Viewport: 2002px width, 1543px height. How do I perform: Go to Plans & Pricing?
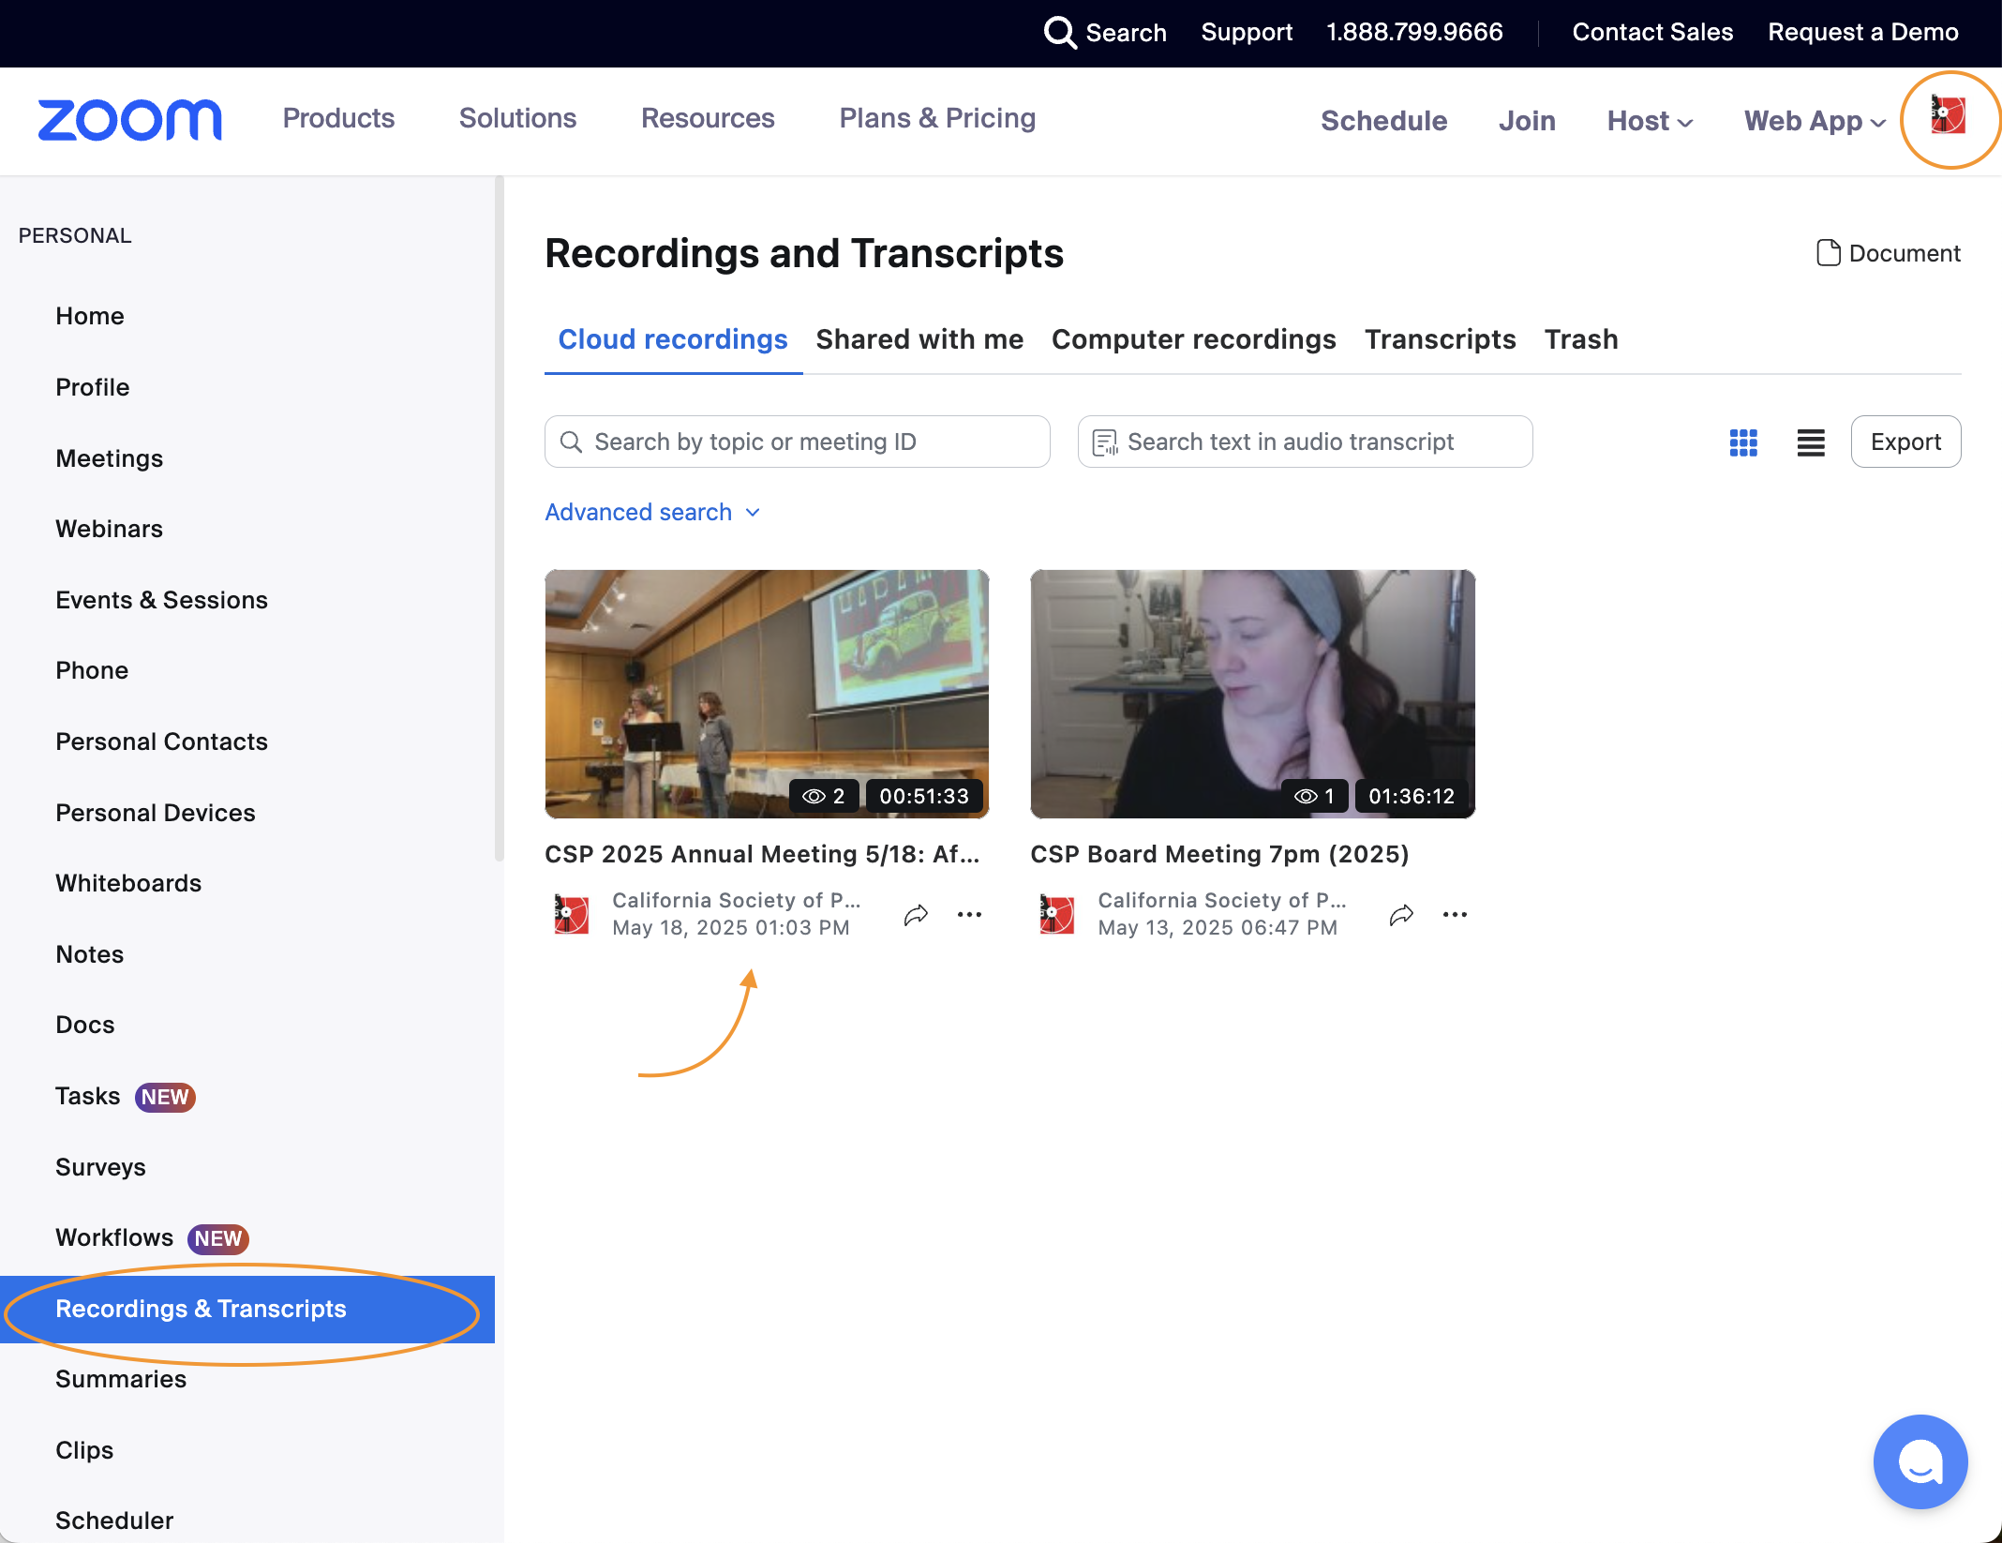[937, 118]
